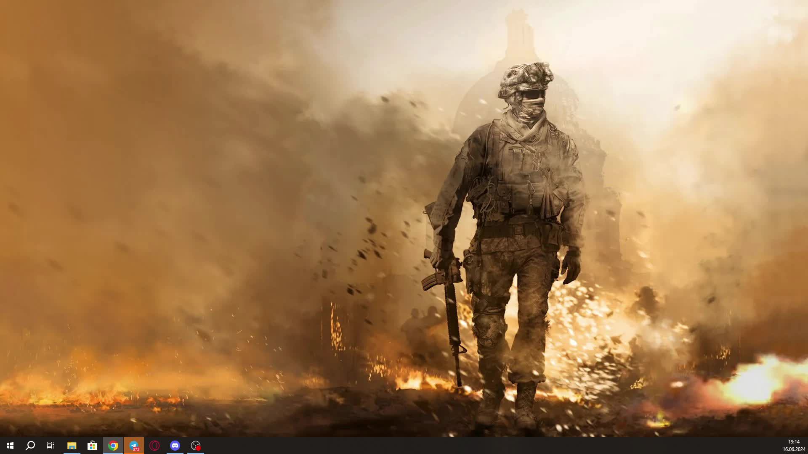Switch to the Discord app
This screenshot has width=808, height=454.
click(x=175, y=446)
